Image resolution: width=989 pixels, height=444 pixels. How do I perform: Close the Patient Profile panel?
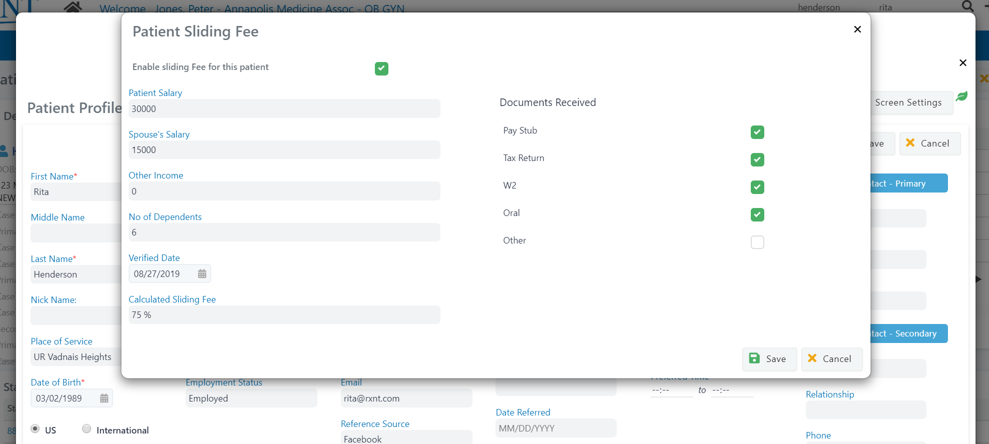962,63
